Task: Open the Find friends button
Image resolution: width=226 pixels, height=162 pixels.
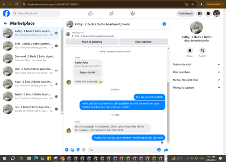Action: tap(185, 13)
